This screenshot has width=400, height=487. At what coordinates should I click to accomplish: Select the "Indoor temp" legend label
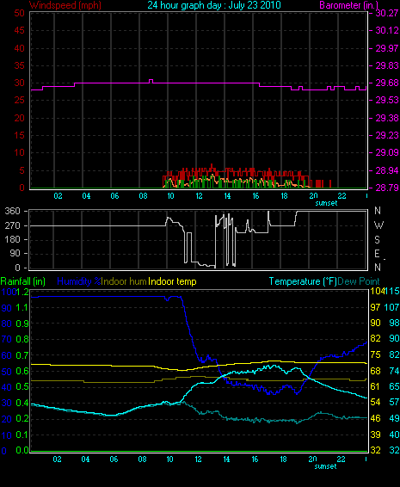pos(172,281)
